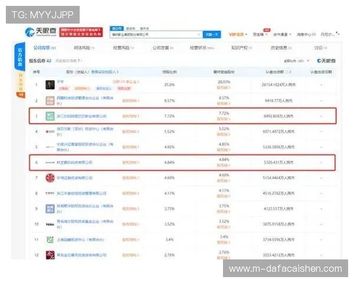
Task: Open the 公司发展 tab
Action: tap(163, 48)
